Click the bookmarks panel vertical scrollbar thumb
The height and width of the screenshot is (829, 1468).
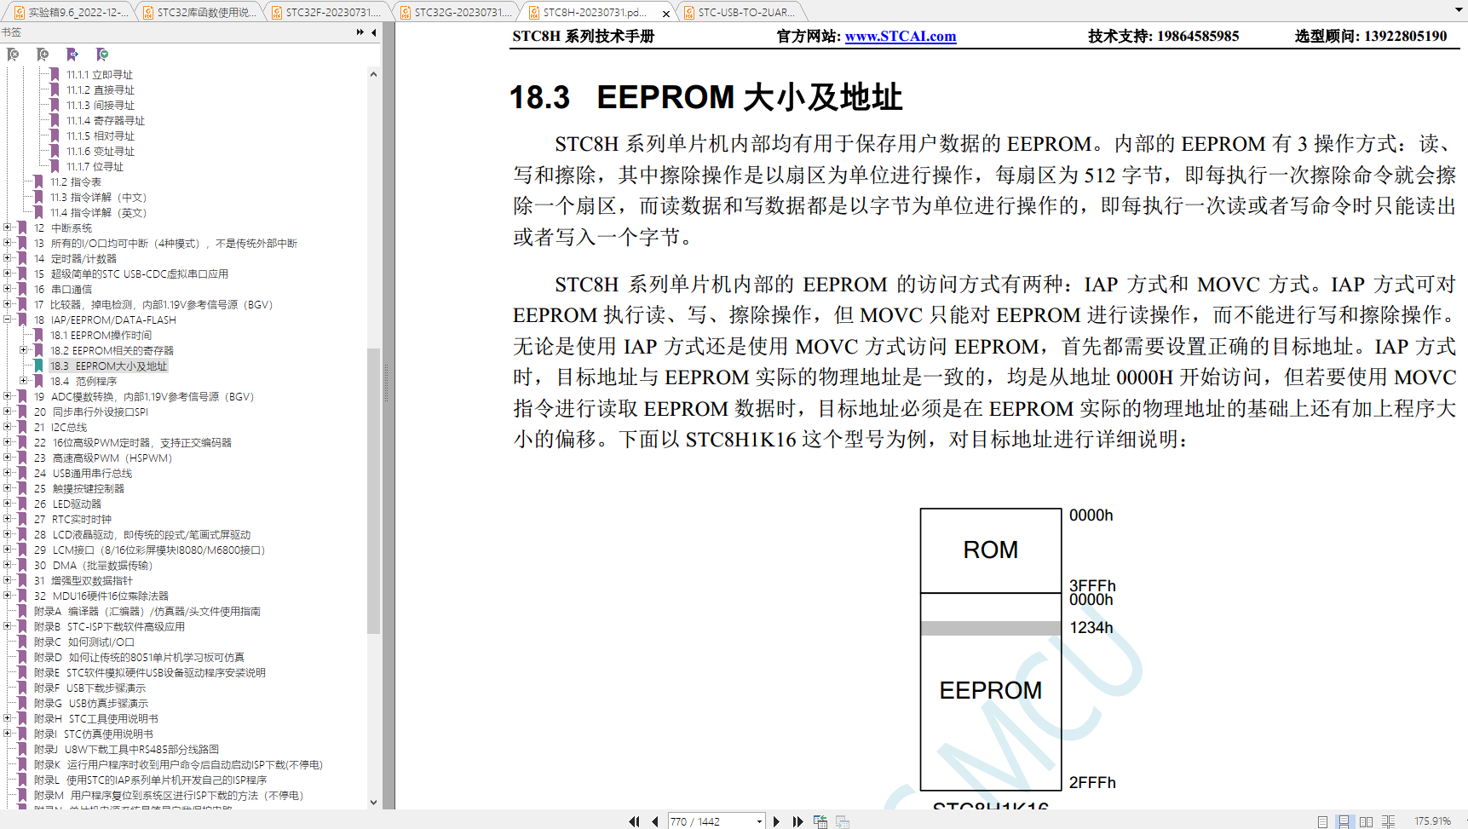[373, 491]
